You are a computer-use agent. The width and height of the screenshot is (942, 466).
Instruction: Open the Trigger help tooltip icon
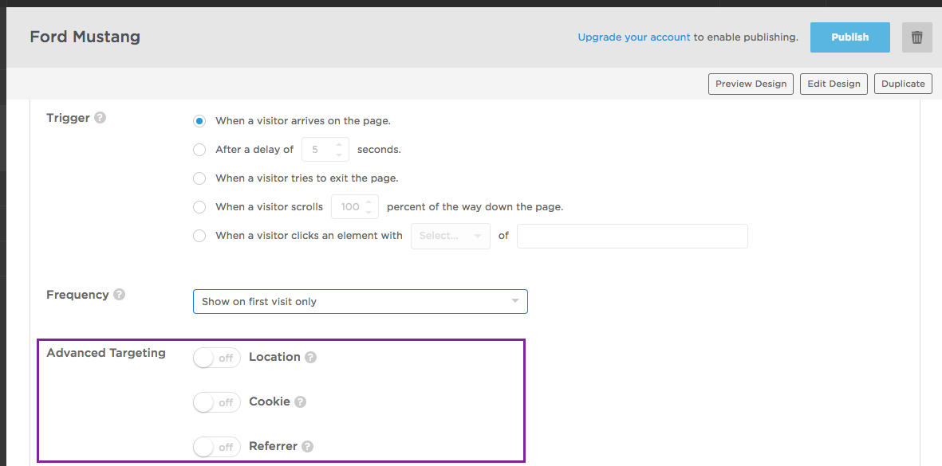click(x=101, y=118)
